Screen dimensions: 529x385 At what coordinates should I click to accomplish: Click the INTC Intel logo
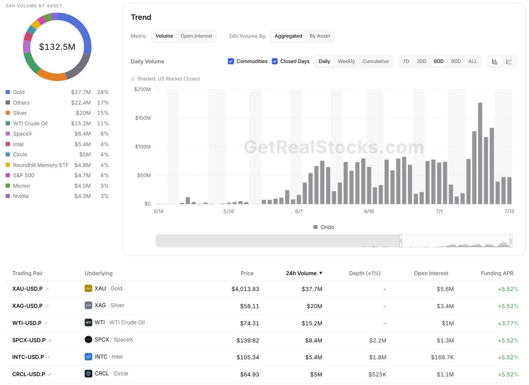[88, 357]
